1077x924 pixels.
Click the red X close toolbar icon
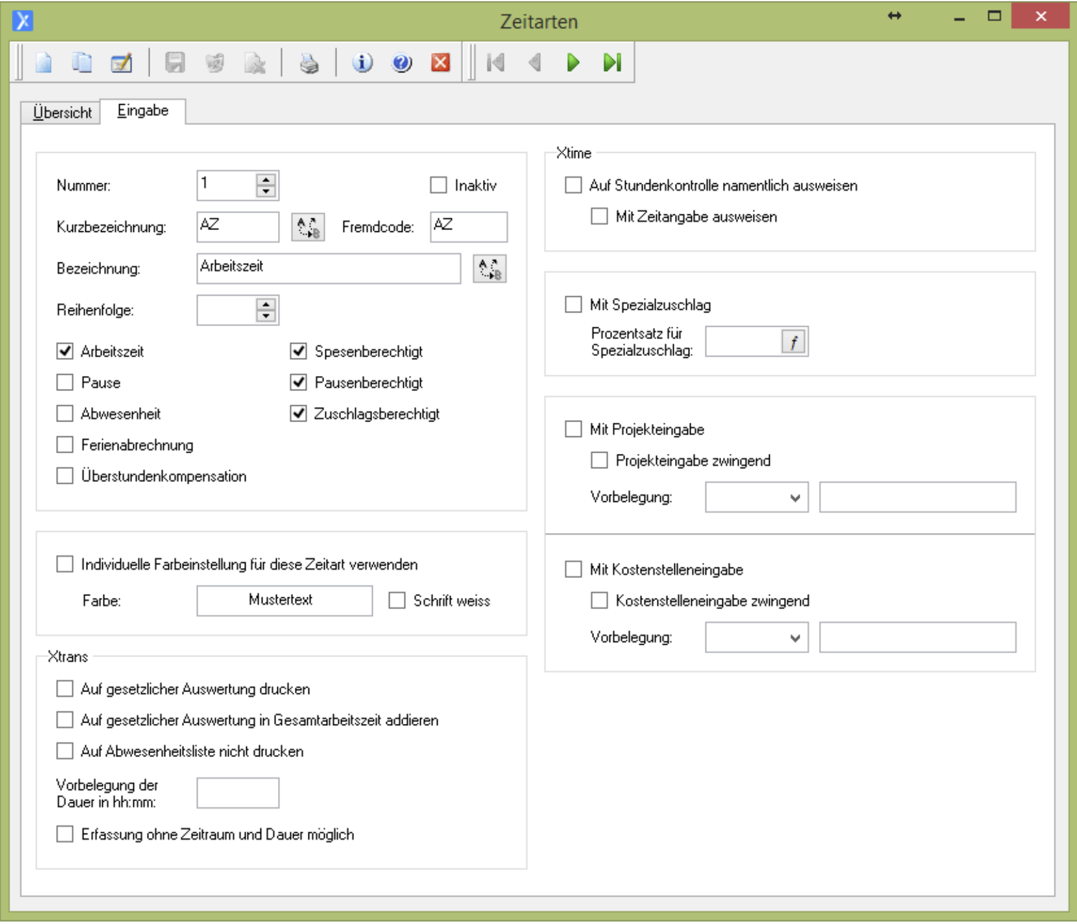(441, 63)
